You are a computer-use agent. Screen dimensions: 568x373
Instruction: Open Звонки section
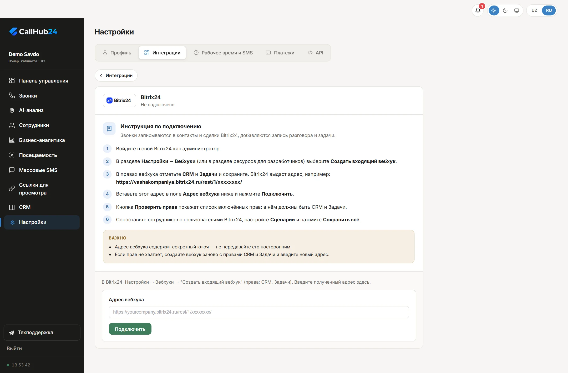coord(42,96)
